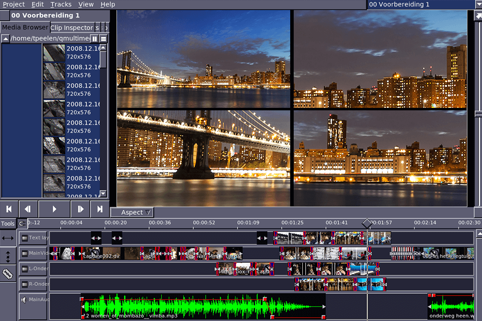Select the vertical move arrow tool
Screen dimensions: 482x321
8,257
